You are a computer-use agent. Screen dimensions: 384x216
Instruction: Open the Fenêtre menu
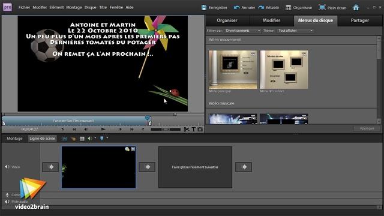point(116,7)
